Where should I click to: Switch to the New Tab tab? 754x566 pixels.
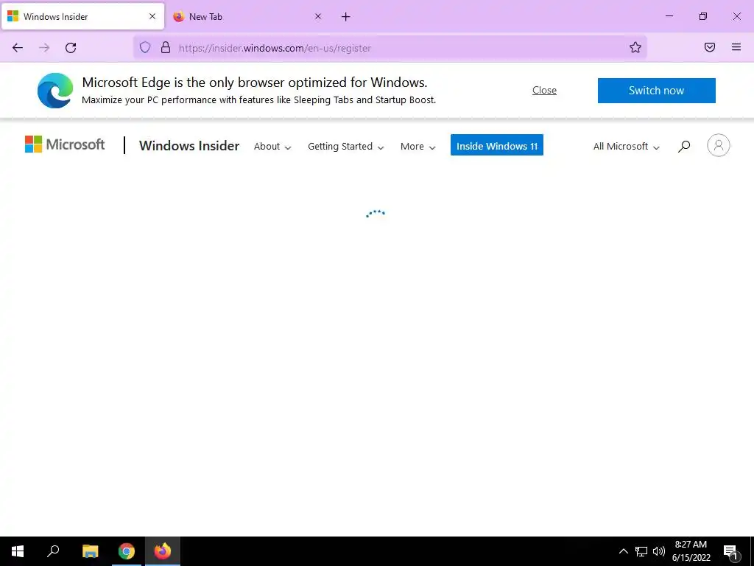[x=247, y=16]
